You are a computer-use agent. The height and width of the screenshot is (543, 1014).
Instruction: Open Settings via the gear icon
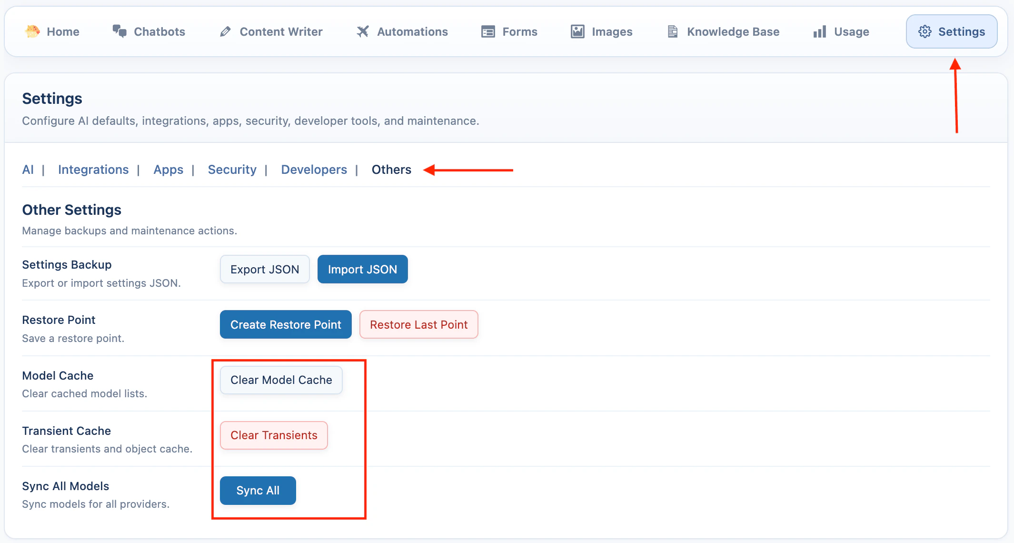click(925, 31)
